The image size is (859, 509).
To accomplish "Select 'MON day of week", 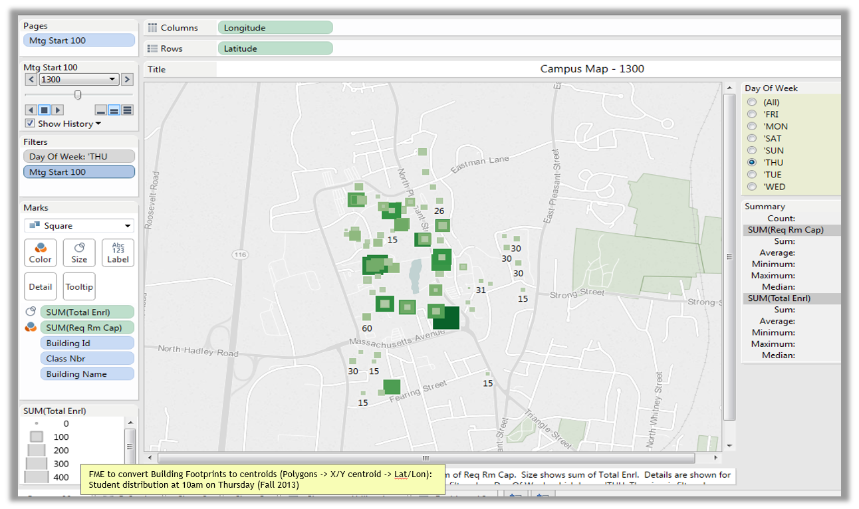I will point(752,126).
